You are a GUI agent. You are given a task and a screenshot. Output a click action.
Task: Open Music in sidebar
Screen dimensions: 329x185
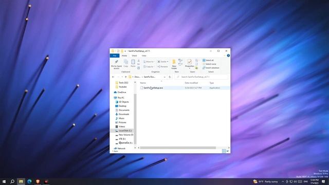(x=120, y=118)
